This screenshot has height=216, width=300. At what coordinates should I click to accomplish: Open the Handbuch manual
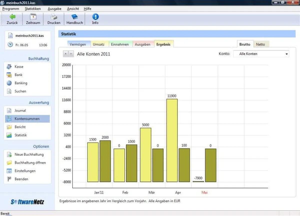click(74, 19)
